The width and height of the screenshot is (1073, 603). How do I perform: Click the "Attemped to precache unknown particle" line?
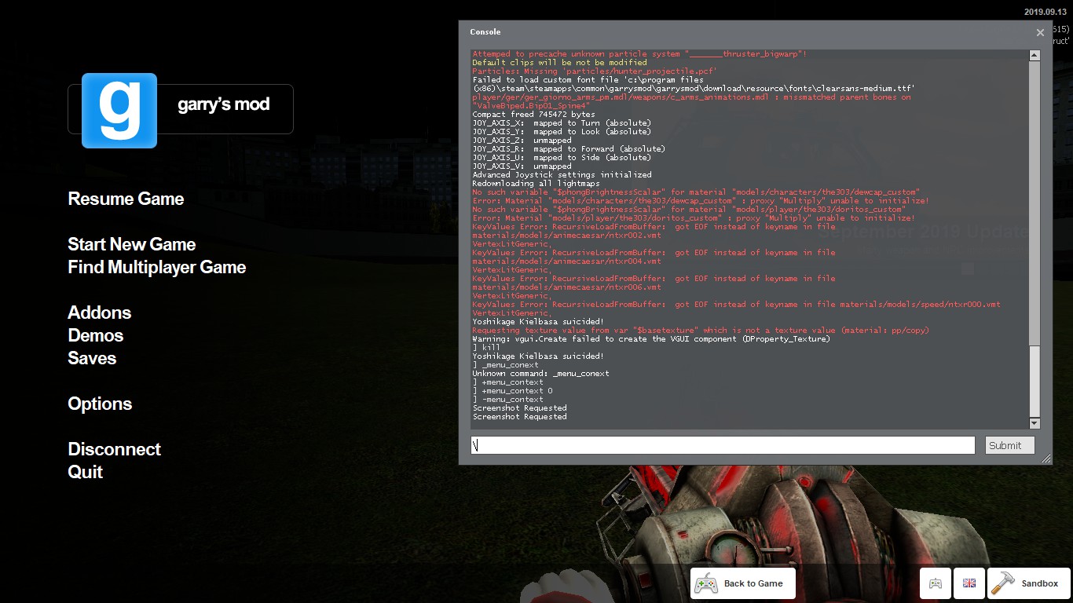(x=639, y=54)
